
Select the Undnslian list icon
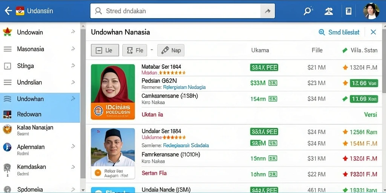(8, 83)
